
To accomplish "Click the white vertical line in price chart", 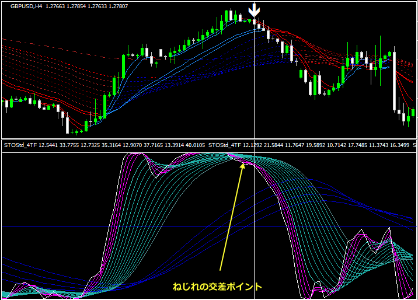I will pyautogui.click(x=254, y=88).
